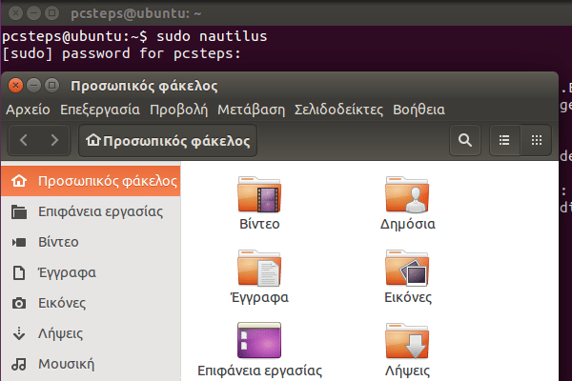Open Εικόνες label in sidebar
Viewport: 572px width, 381px height.
point(62,303)
